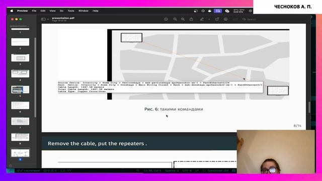Click the document vertical scrollbar thumb
The width and height of the screenshot is (322, 181).
309,107
